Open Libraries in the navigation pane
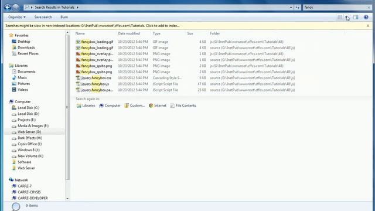Image resolution: width=375 pixels, height=211 pixels. 21,66
